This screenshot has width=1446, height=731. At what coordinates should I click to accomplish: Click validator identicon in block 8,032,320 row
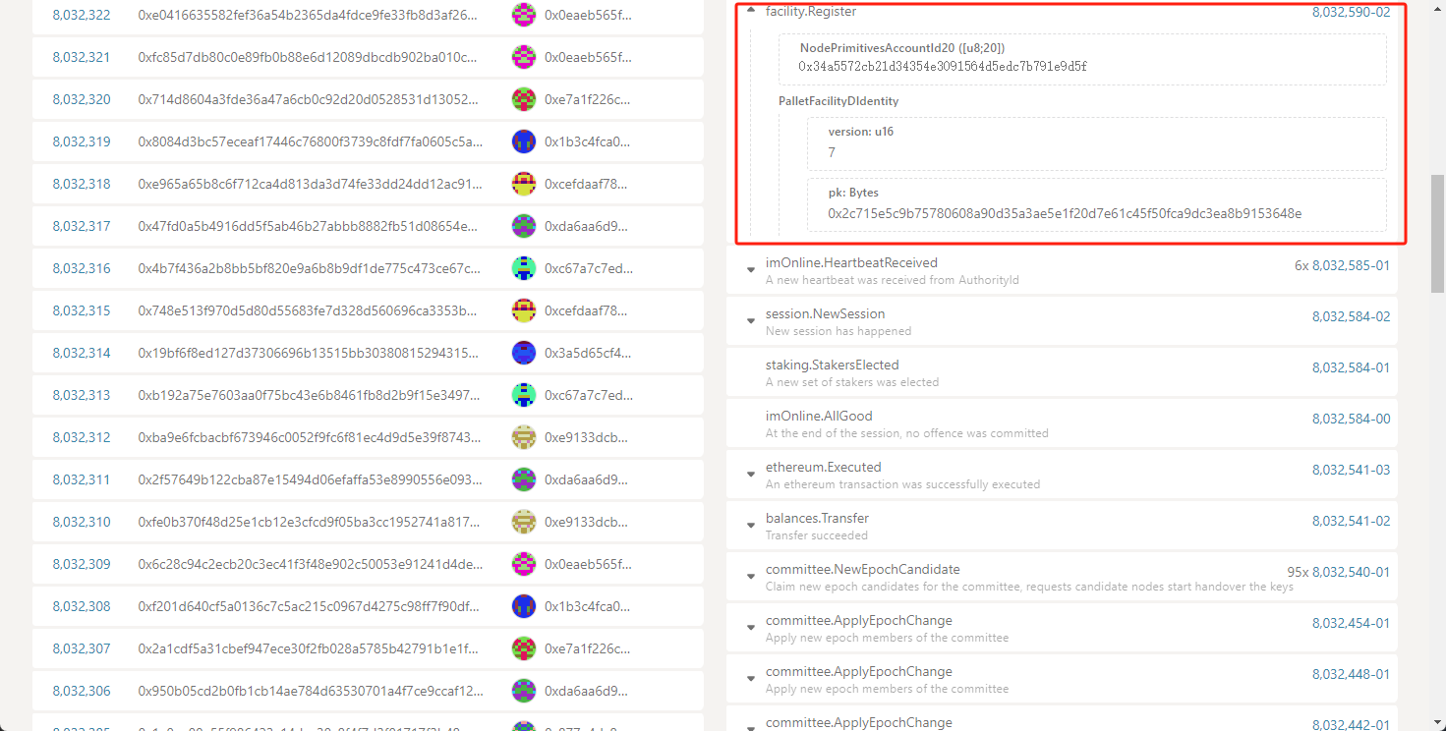tap(524, 99)
